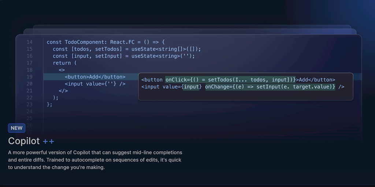Click the highlighted onChange suggestion in the popup
This screenshot has width=375, height=187.
270,87
